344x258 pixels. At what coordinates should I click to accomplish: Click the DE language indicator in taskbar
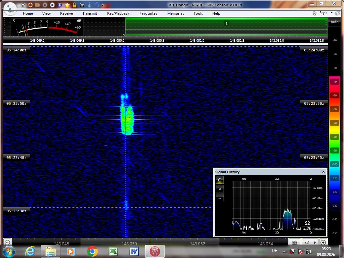(x=274, y=251)
